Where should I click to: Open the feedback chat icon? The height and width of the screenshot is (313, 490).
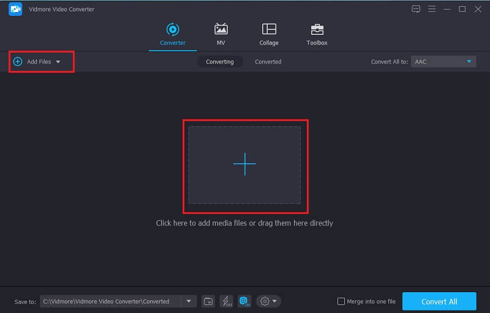point(416,9)
